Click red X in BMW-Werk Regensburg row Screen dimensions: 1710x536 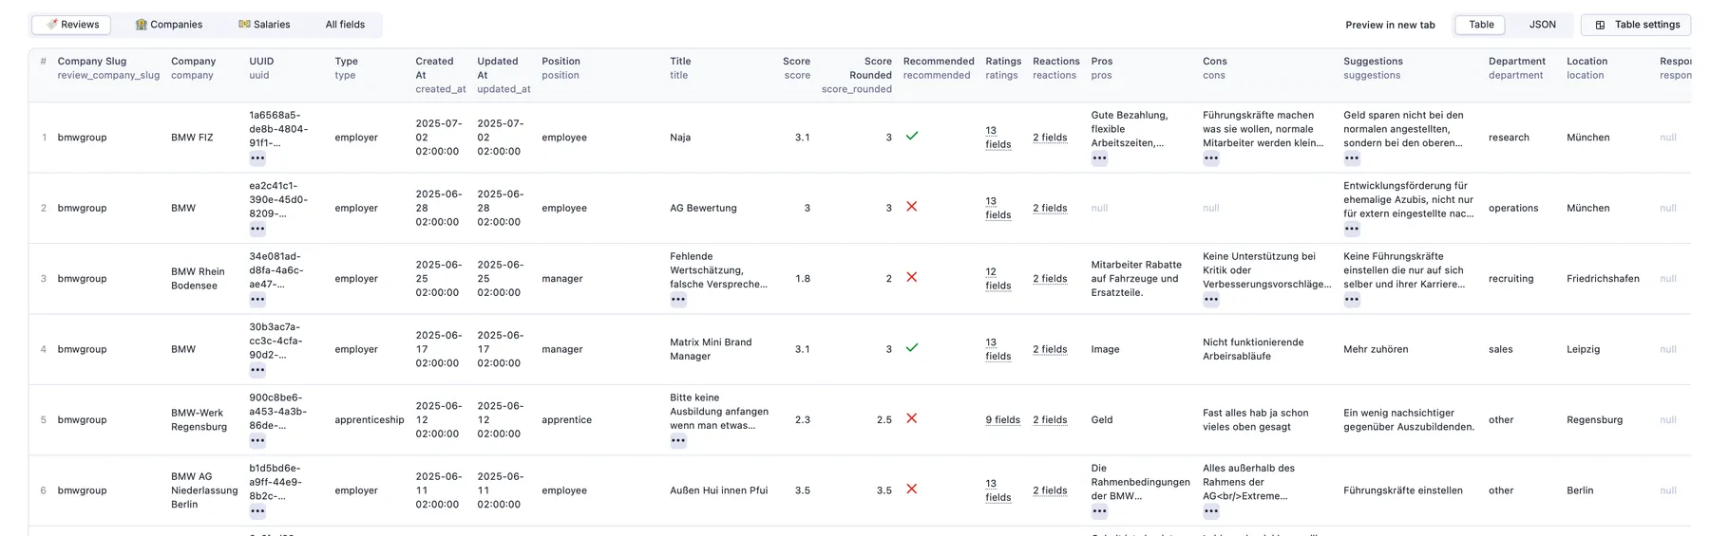click(912, 417)
